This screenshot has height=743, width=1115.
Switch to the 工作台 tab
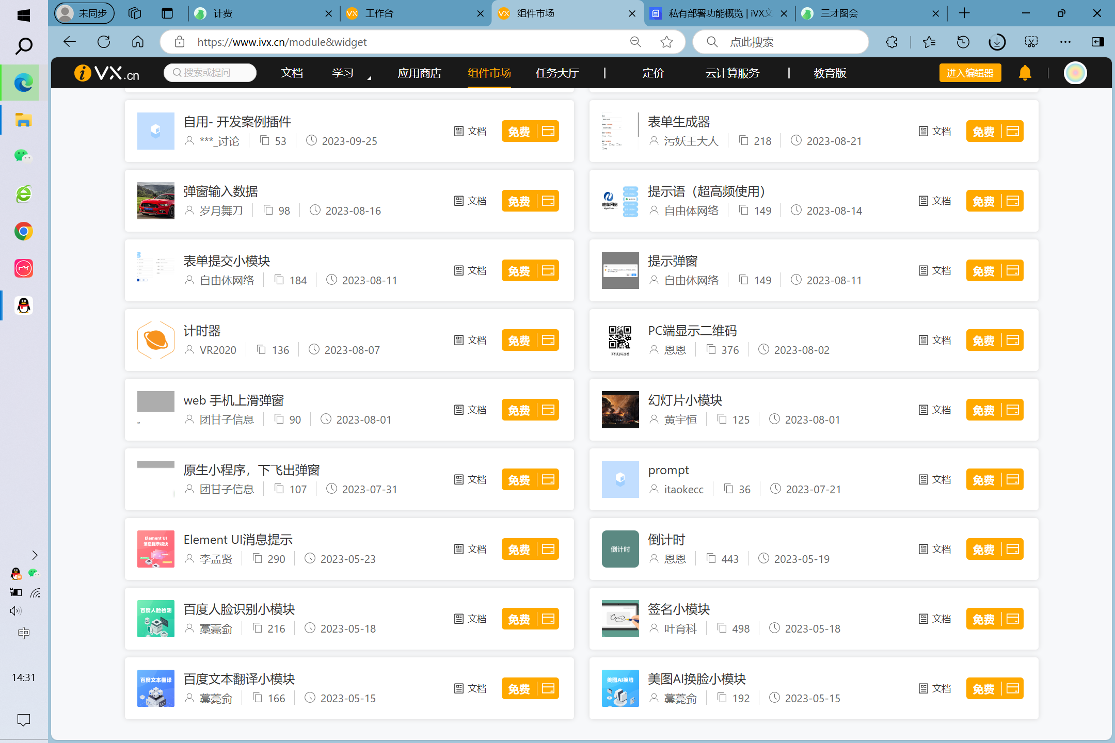(415, 13)
